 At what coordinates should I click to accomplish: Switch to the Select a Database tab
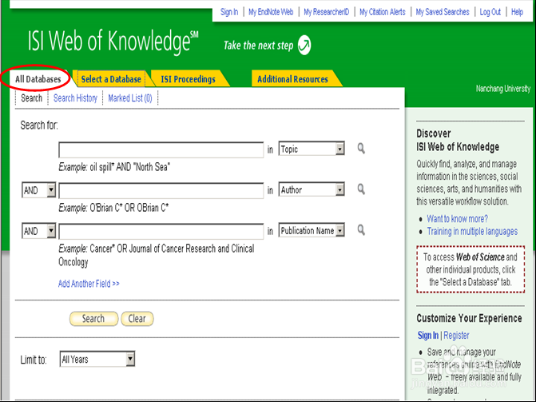[x=111, y=79]
